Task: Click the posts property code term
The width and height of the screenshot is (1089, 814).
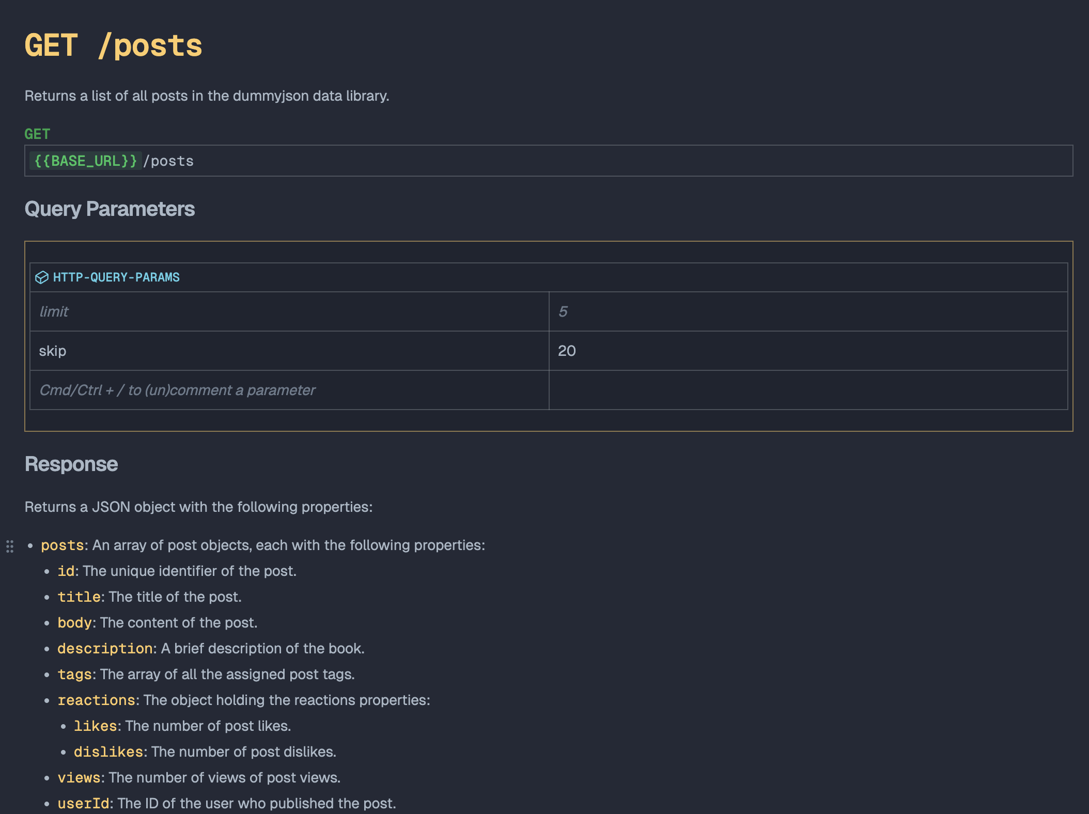Action: 62,545
